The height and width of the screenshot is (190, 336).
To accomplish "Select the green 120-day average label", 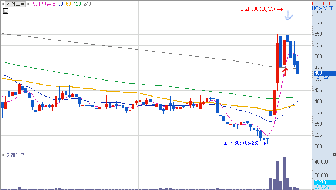I will click(x=78, y=4).
